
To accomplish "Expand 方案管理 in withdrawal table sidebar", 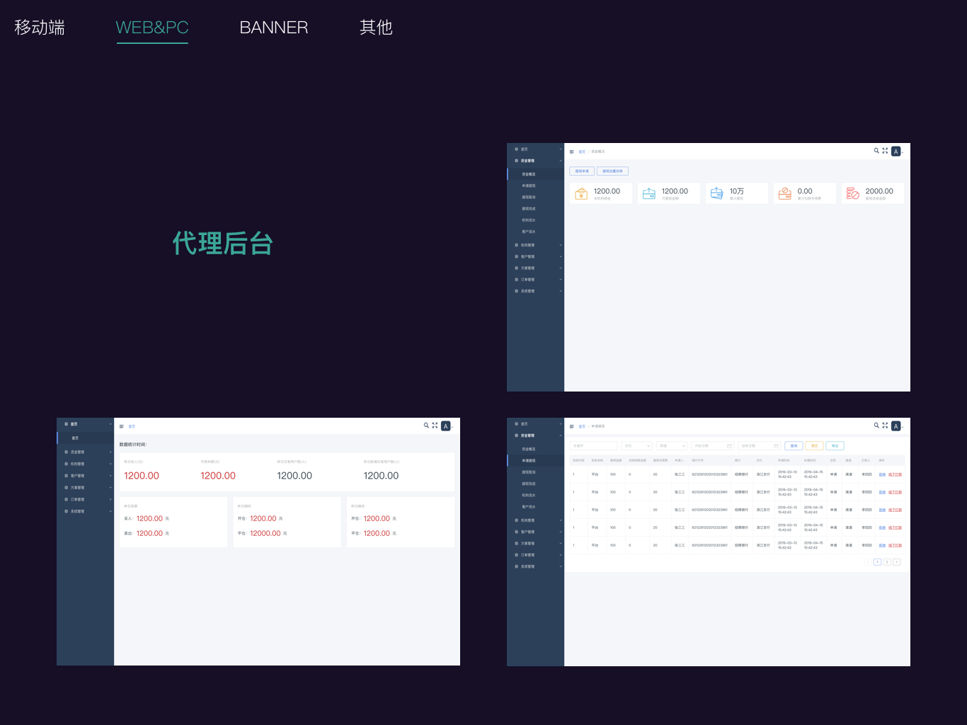I will [x=536, y=543].
